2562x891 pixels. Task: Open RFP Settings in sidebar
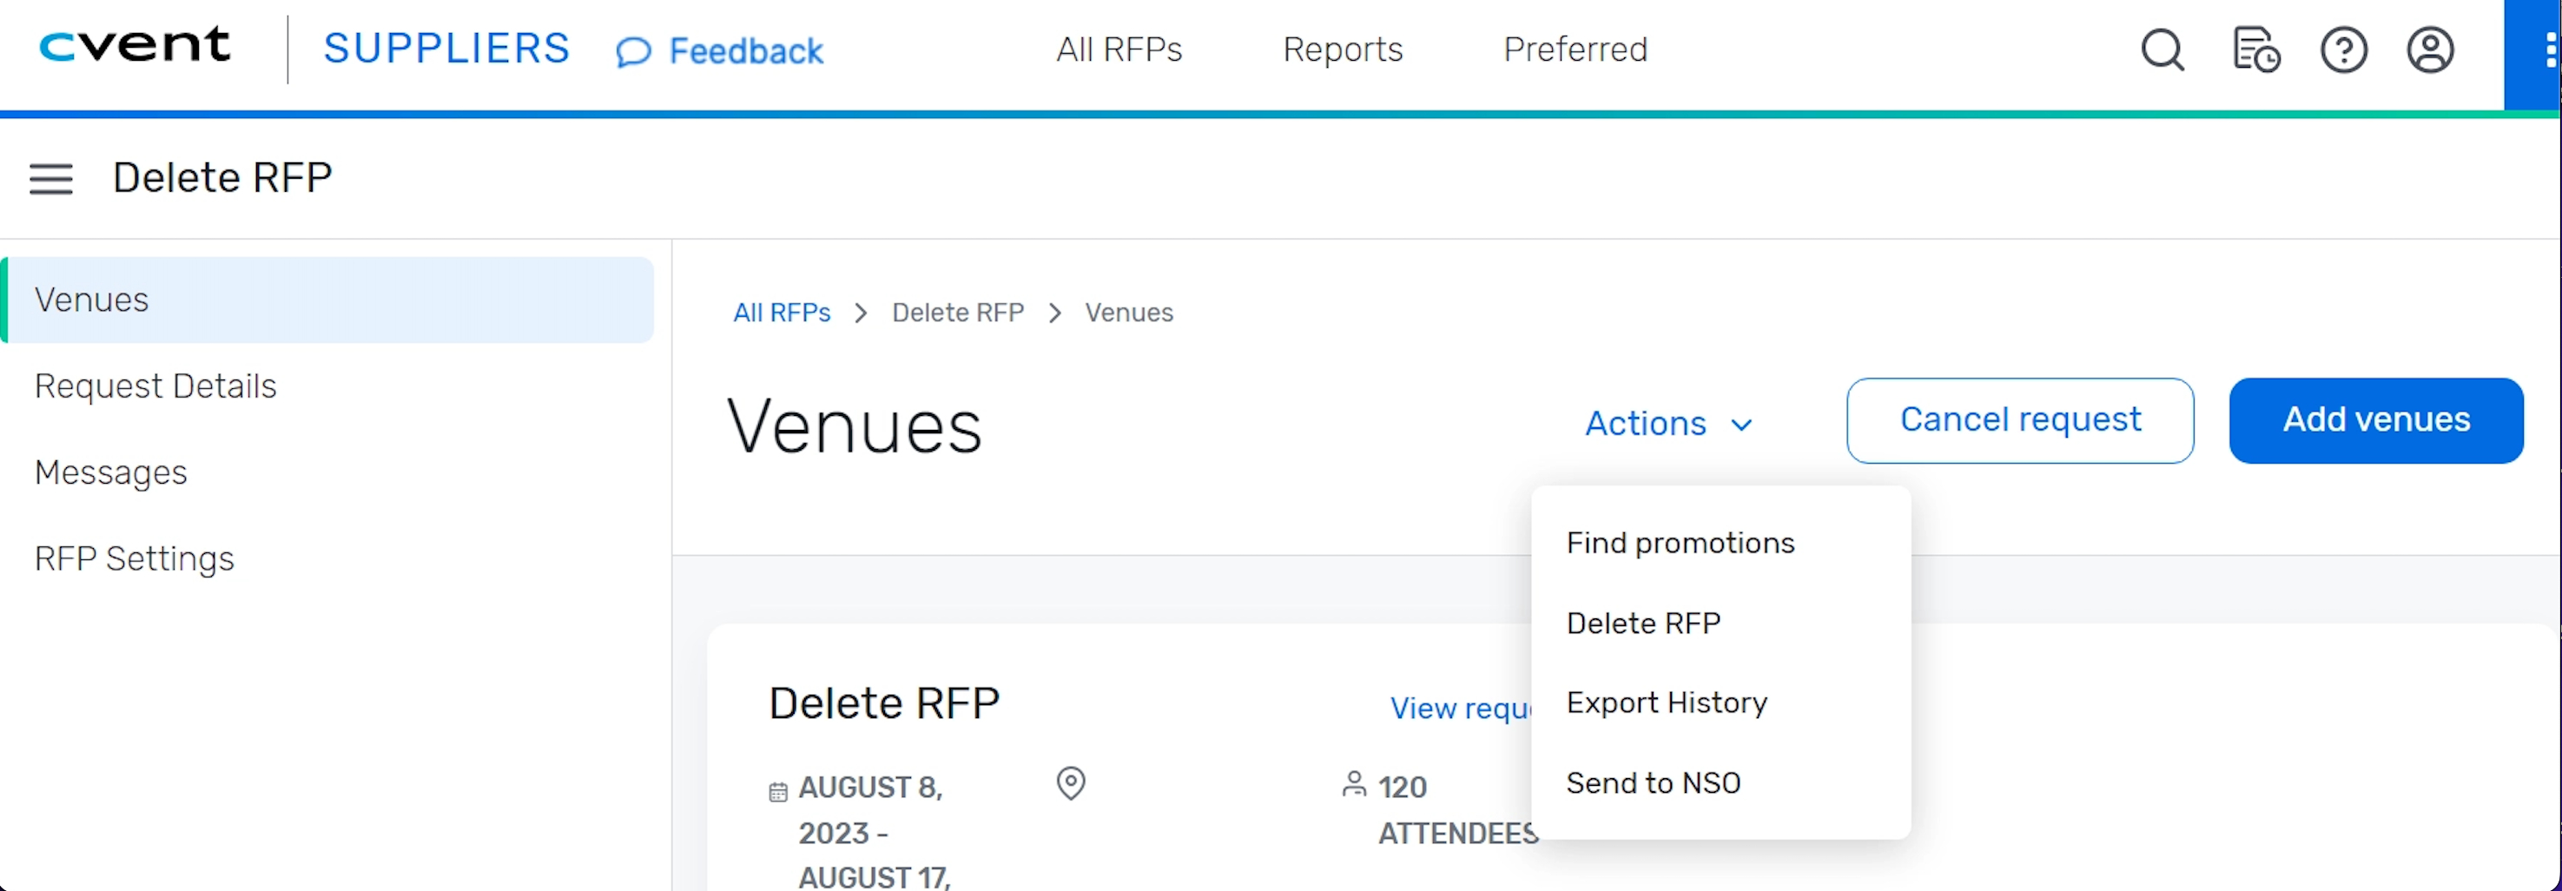click(135, 559)
